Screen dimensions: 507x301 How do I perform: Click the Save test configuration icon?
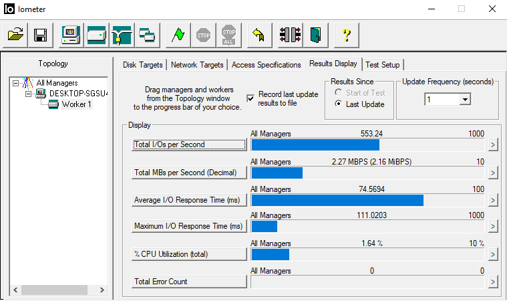pyautogui.click(x=40, y=34)
